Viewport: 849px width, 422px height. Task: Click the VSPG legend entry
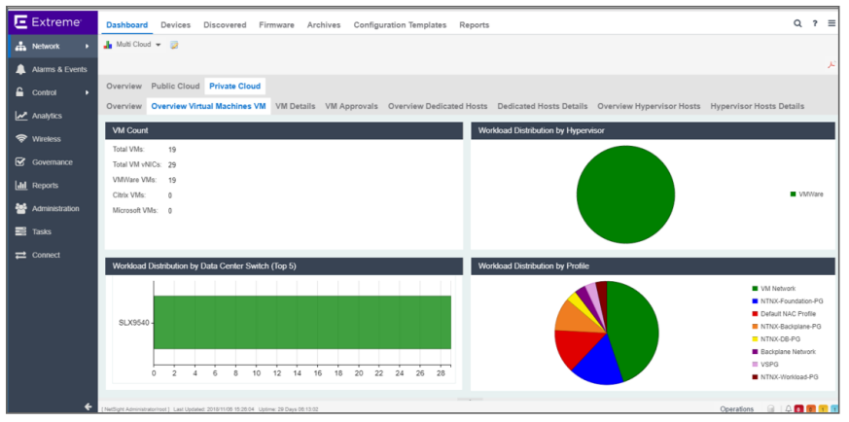tap(765, 364)
